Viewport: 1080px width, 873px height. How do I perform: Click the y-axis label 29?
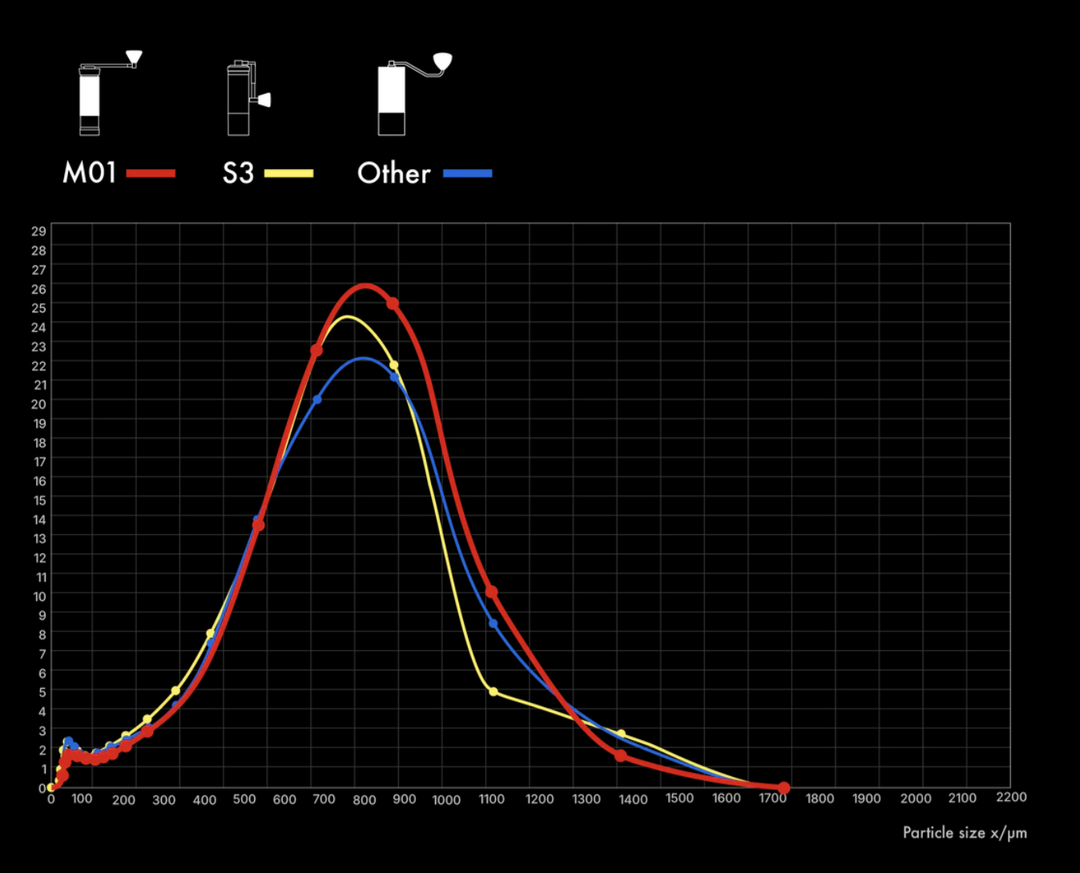click(x=38, y=231)
